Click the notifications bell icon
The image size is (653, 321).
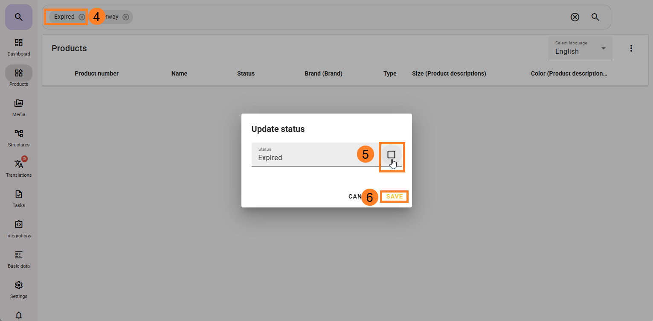tap(19, 315)
